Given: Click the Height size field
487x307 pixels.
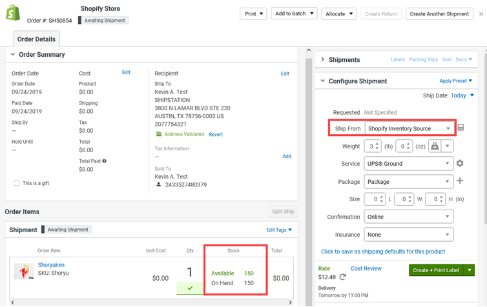Looking at the screenshot, I should [x=435, y=199].
